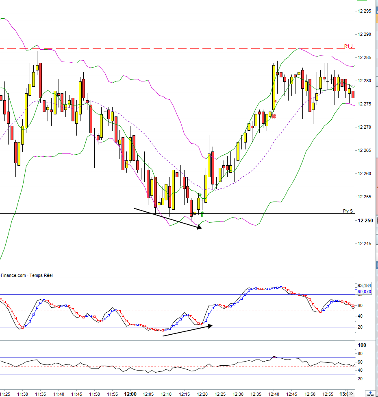The width and height of the screenshot is (378, 397).
Task: Click the double-chevron scroll-to-latest button
Action: point(351,393)
